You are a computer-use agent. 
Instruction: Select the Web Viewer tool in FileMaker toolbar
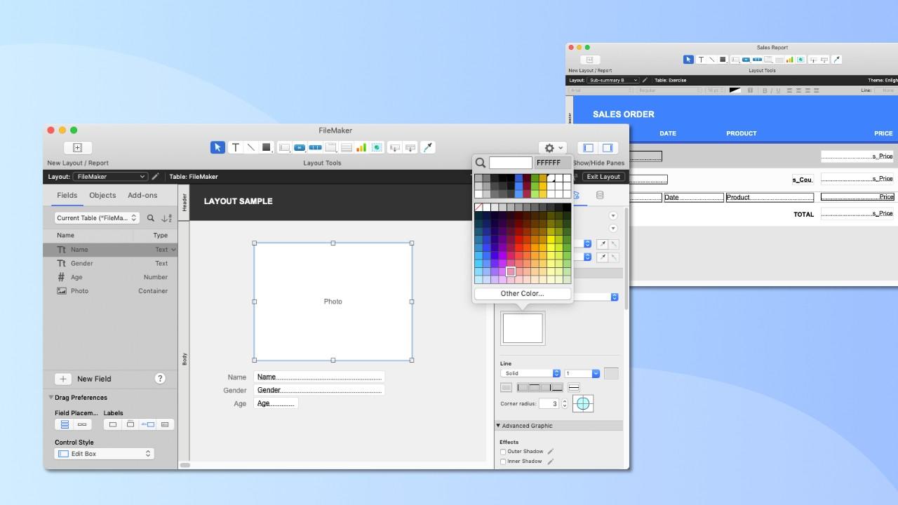[377, 147]
